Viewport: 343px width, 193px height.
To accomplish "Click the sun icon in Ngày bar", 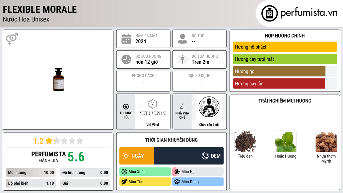I will tap(126, 156).
